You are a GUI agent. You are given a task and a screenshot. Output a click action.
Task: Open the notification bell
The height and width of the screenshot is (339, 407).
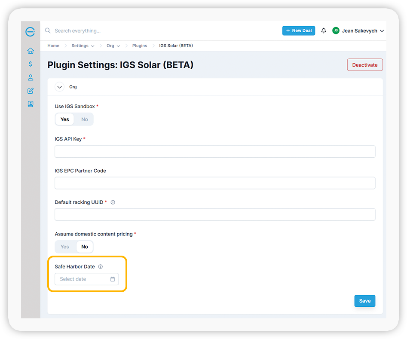pos(324,31)
